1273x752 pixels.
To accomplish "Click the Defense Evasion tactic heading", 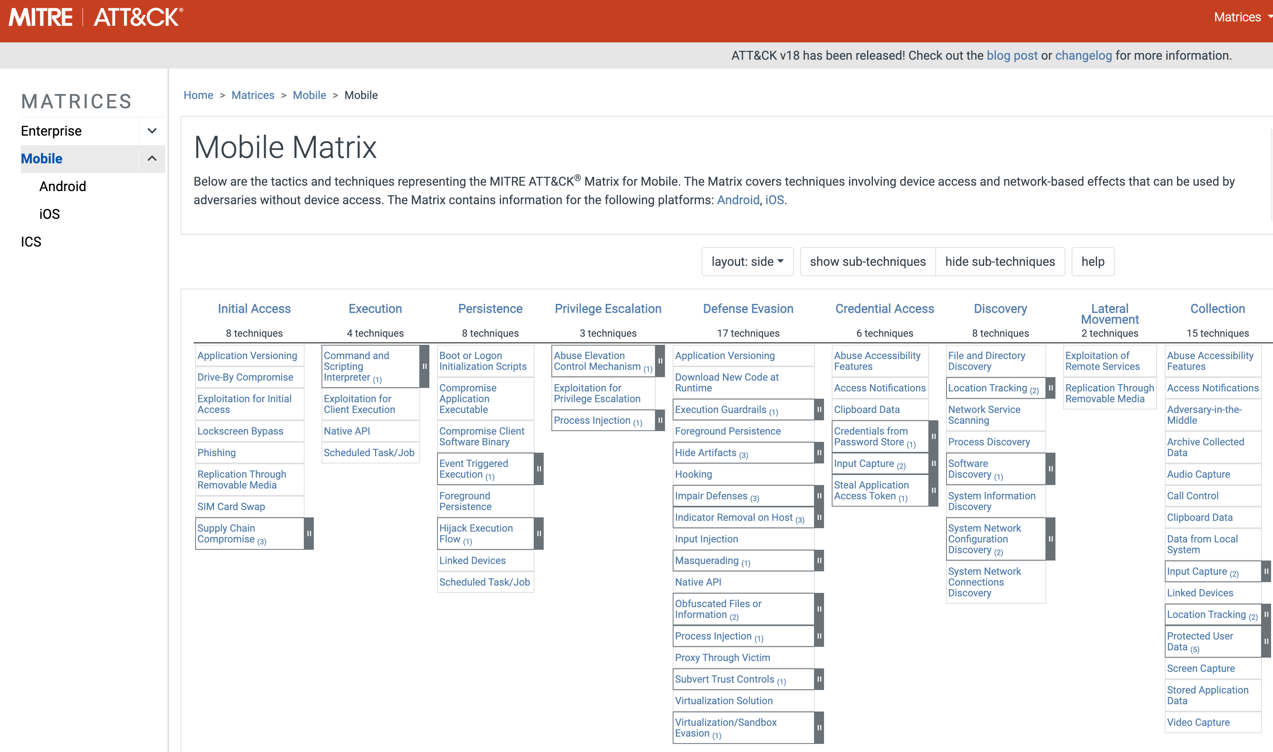I will 748,309.
